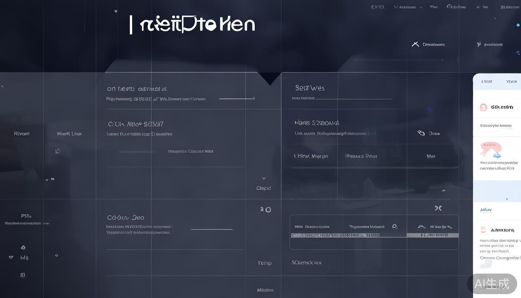Screen dimensions: 521x298
Task: Toggle the small dot marker above the logo
Action: (116, 11)
